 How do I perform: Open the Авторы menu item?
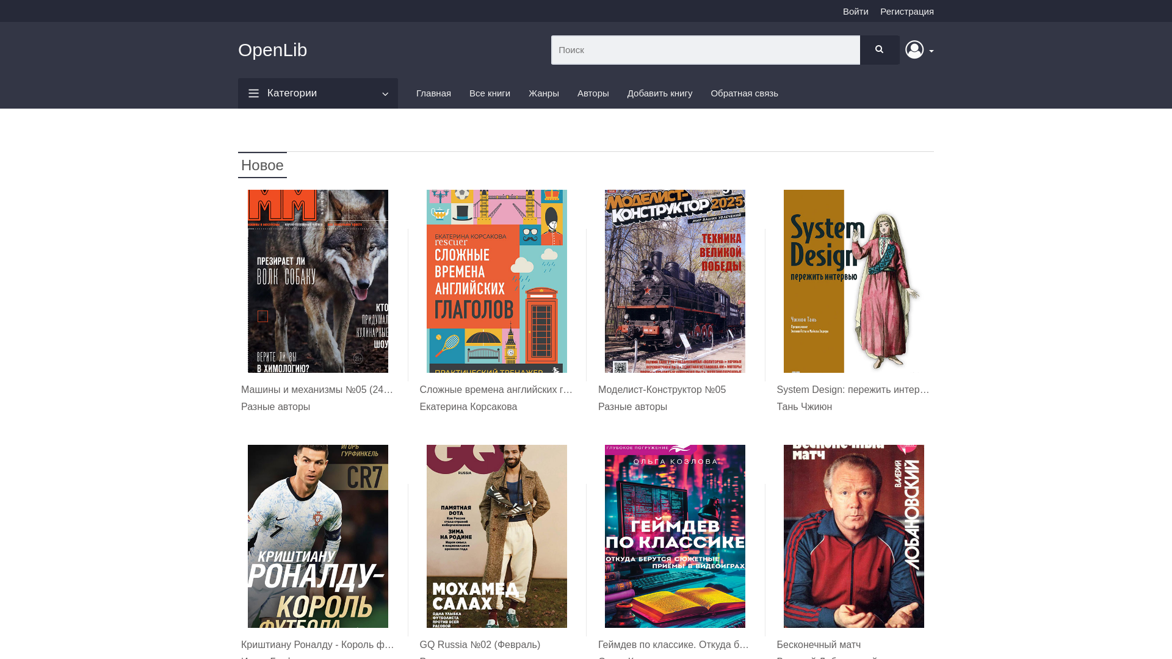pos(593,93)
